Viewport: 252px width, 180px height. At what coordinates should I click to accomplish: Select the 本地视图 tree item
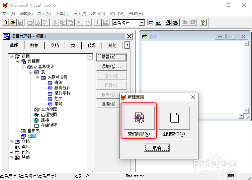coord(49,110)
